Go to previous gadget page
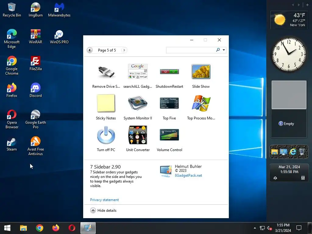This screenshot has width=312, height=234. point(90,50)
